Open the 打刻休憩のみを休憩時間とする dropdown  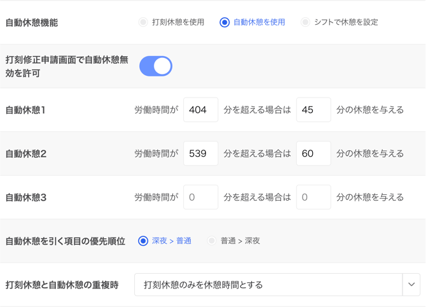tap(268, 285)
